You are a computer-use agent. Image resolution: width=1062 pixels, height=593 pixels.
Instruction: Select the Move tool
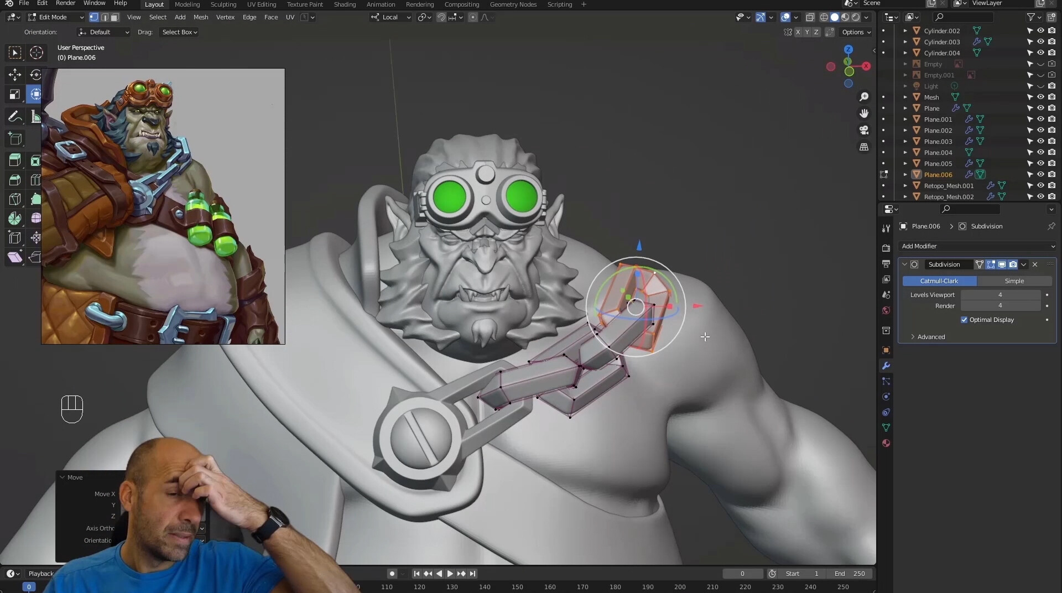click(14, 75)
